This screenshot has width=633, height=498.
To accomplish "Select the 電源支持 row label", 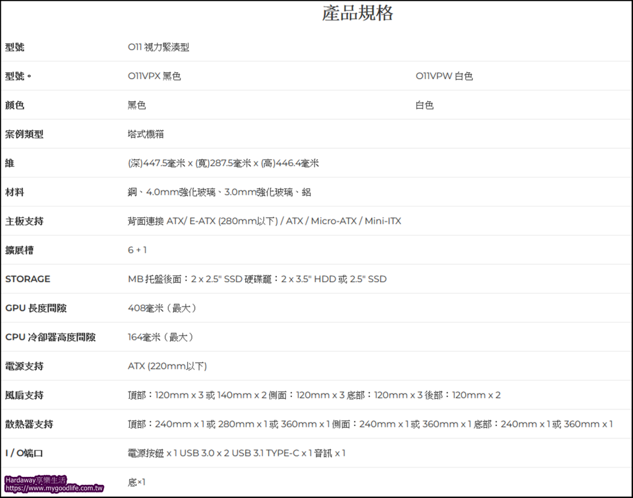I will pyautogui.click(x=24, y=366).
